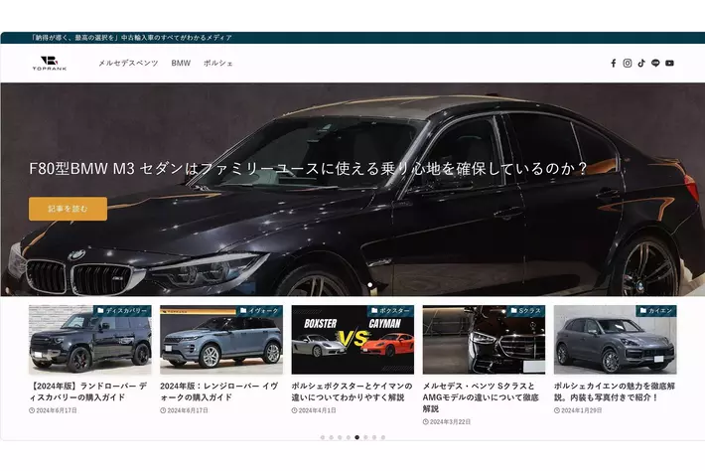This screenshot has height=471, width=705.
Task: Open the Land Rover Discovery purchase guide title
Action: click(88, 391)
